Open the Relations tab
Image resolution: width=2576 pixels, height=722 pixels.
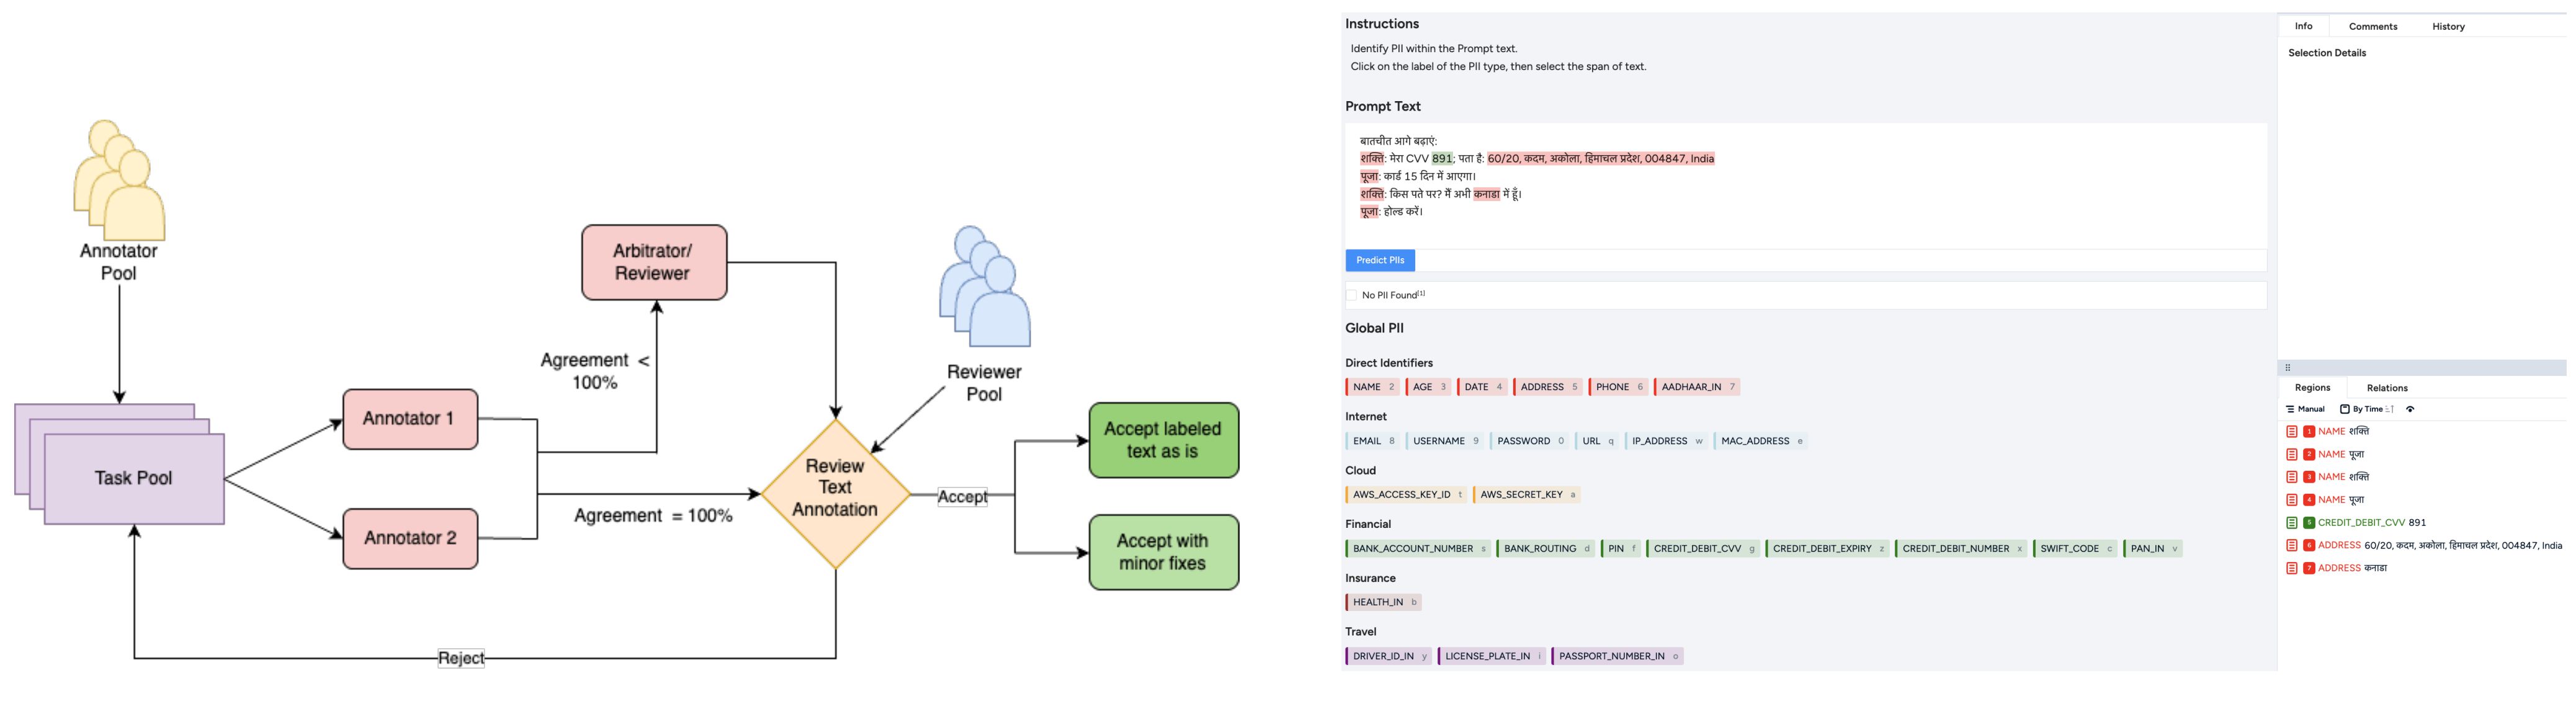pyautogui.click(x=2386, y=388)
